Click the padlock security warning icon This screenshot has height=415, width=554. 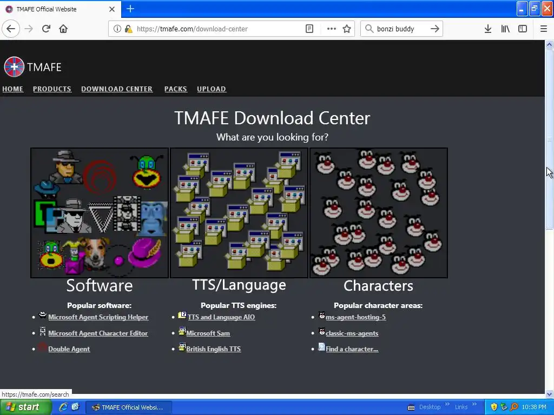[x=128, y=29]
